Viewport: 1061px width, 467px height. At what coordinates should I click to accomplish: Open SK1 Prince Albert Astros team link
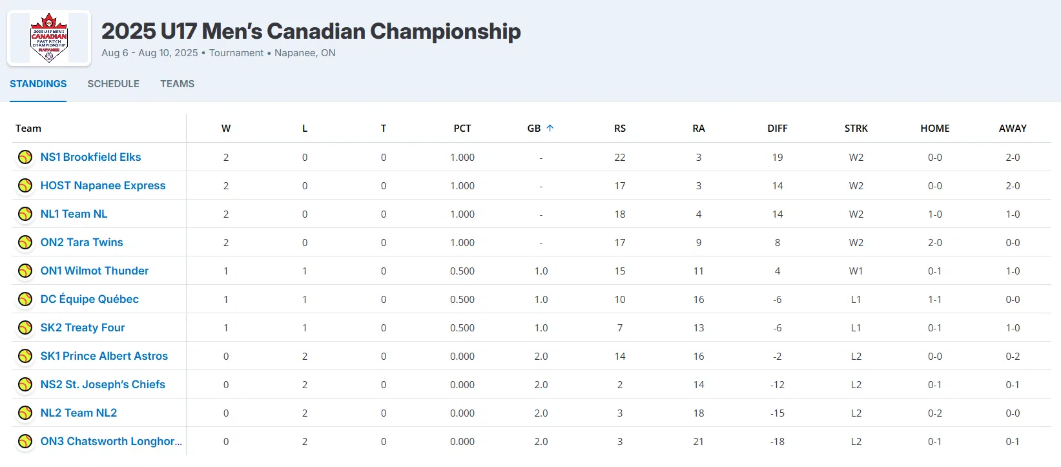[x=104, y=356]
